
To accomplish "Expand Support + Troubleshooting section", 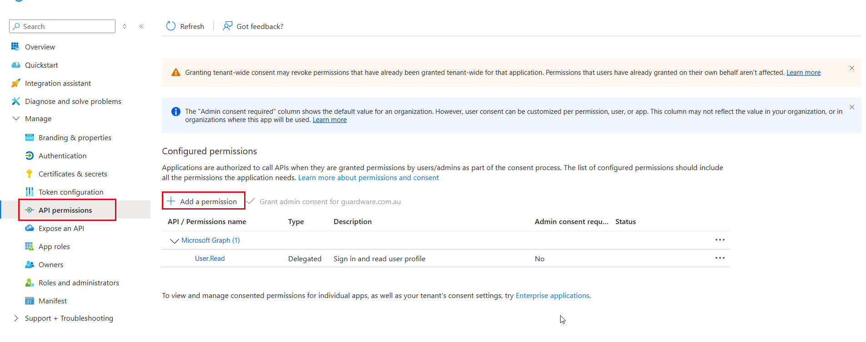I will pyautogui.click(x=16, y=318).
